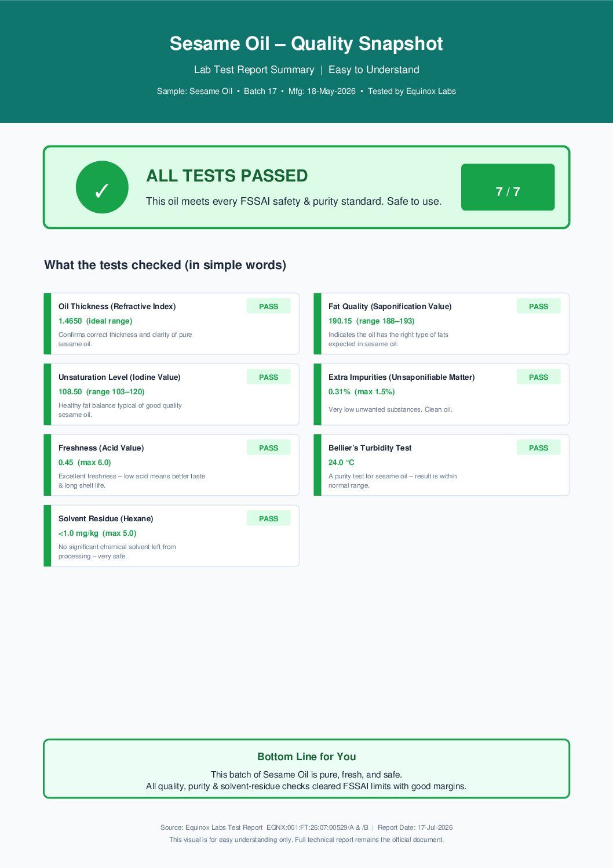613x868 pixels.
Task: Click PASS badge for Oil Thickness
Action: pyautogui.click(x=268, y=306)
